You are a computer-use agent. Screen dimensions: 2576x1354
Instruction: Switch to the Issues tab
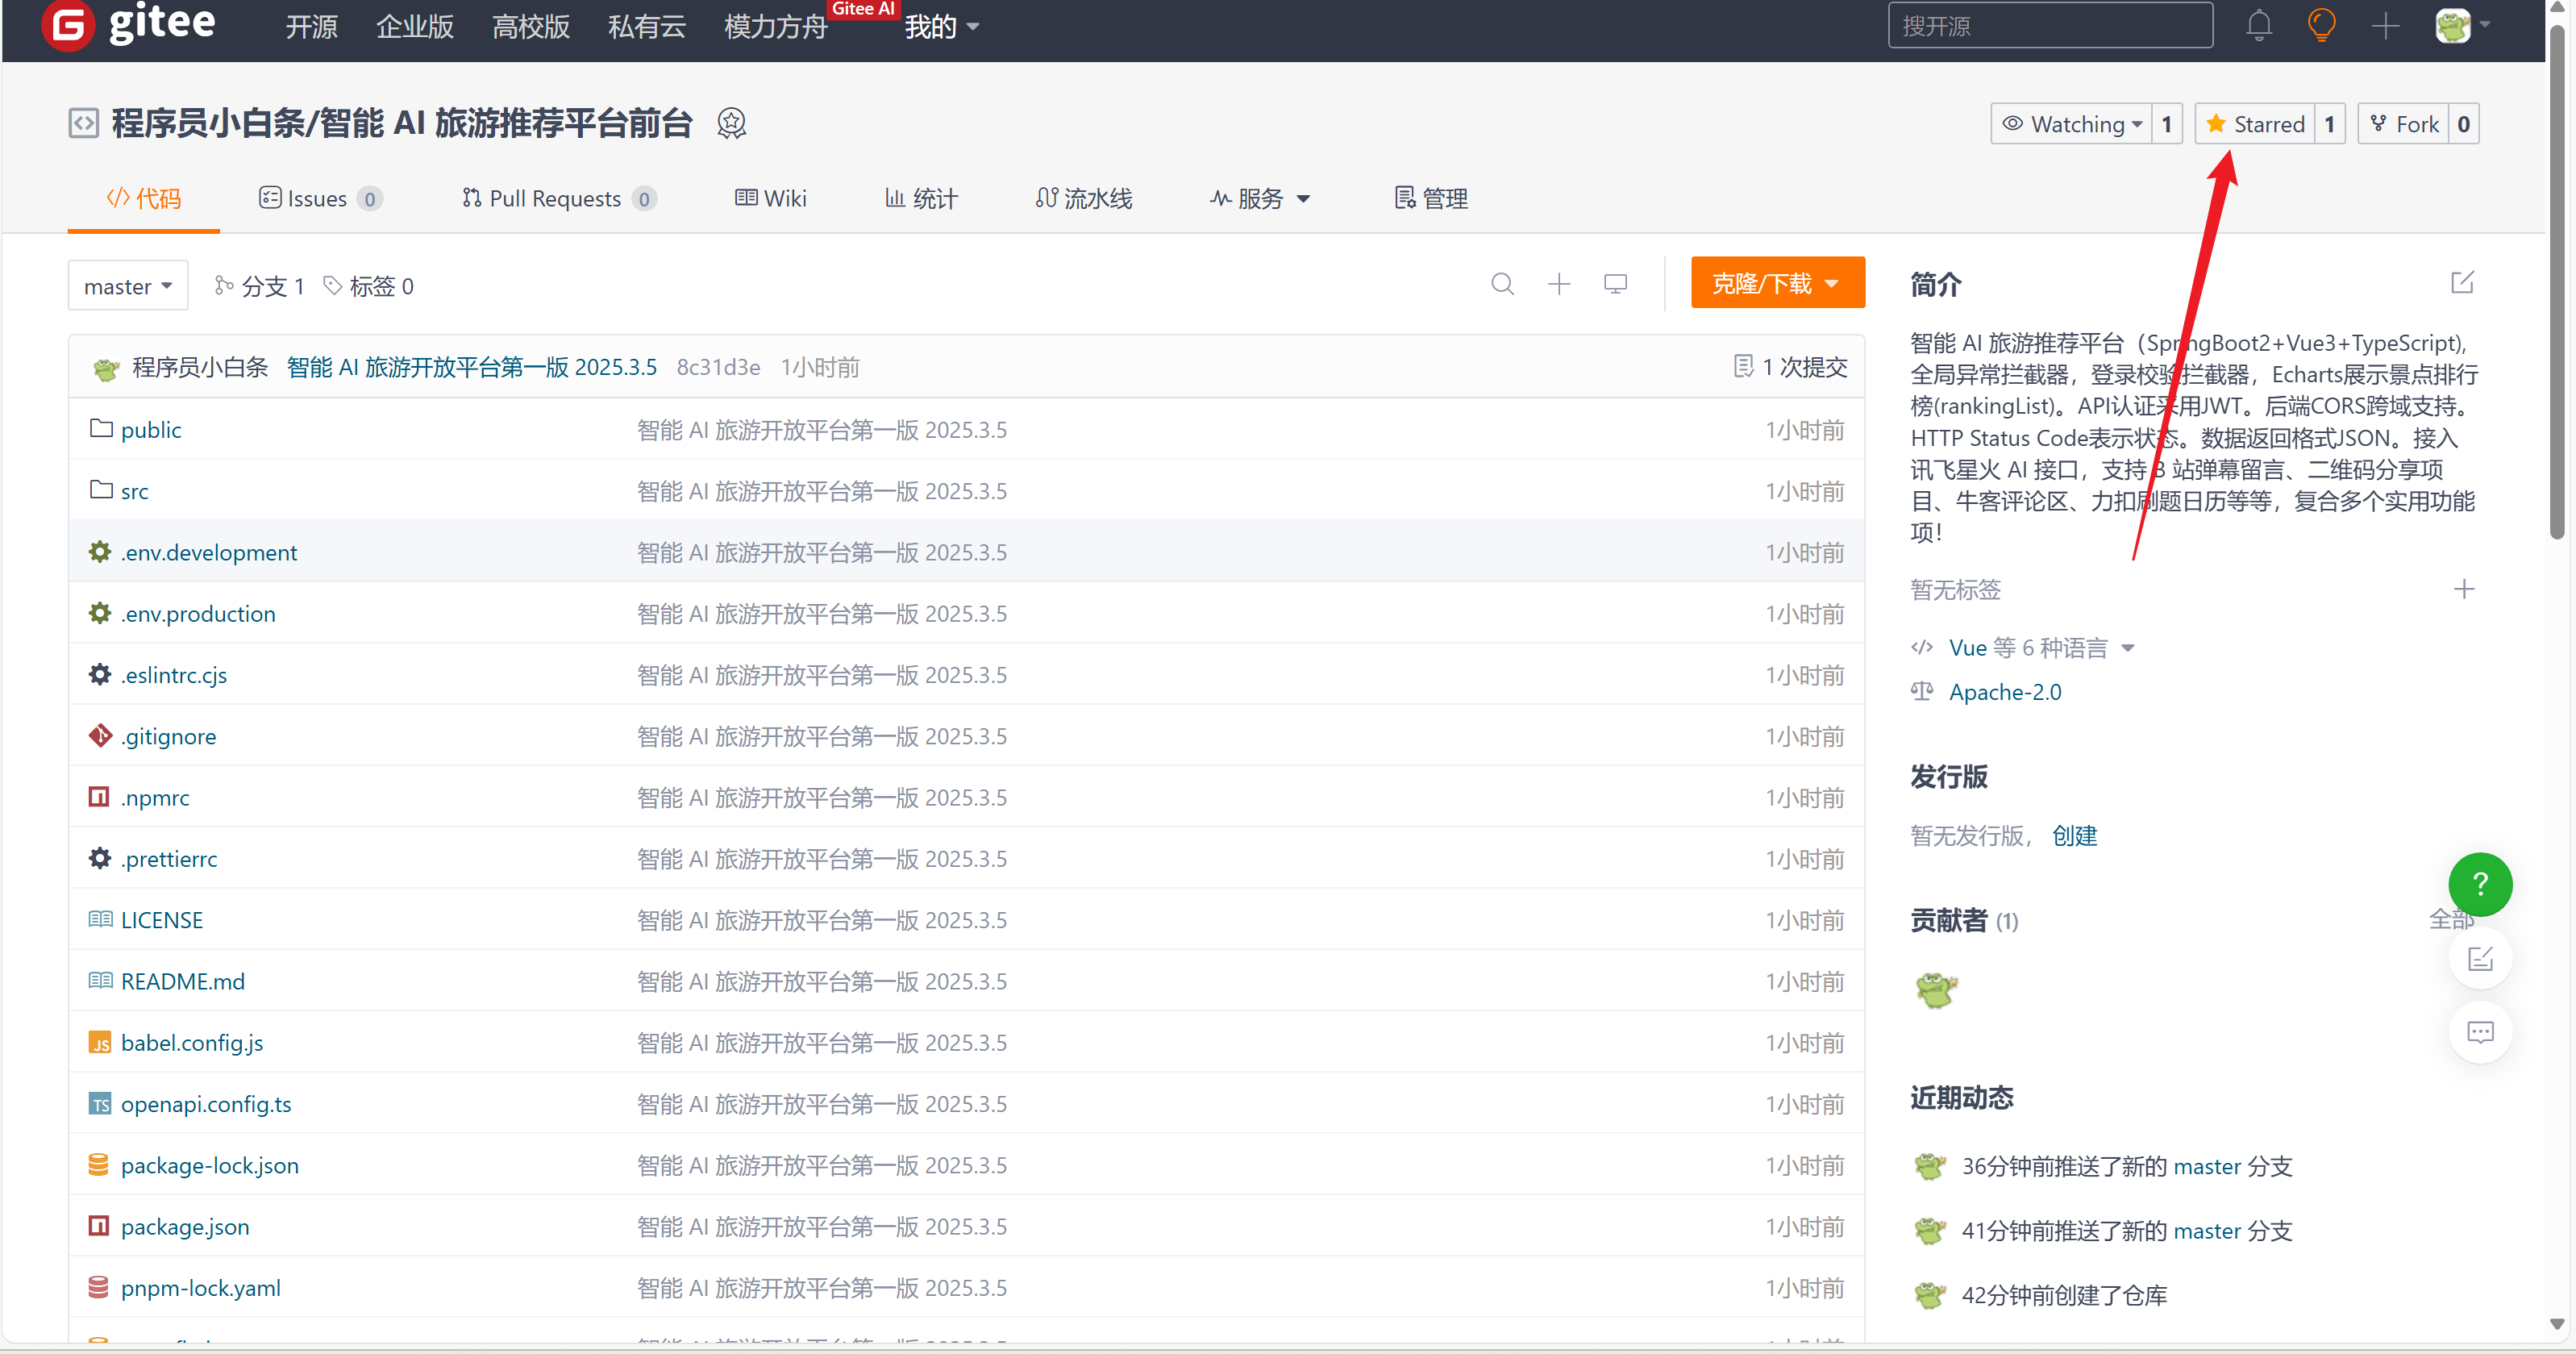318,198
